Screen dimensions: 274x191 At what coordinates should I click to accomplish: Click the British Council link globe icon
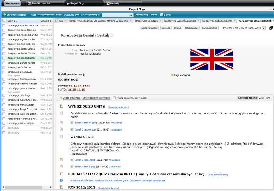(61, 180)
